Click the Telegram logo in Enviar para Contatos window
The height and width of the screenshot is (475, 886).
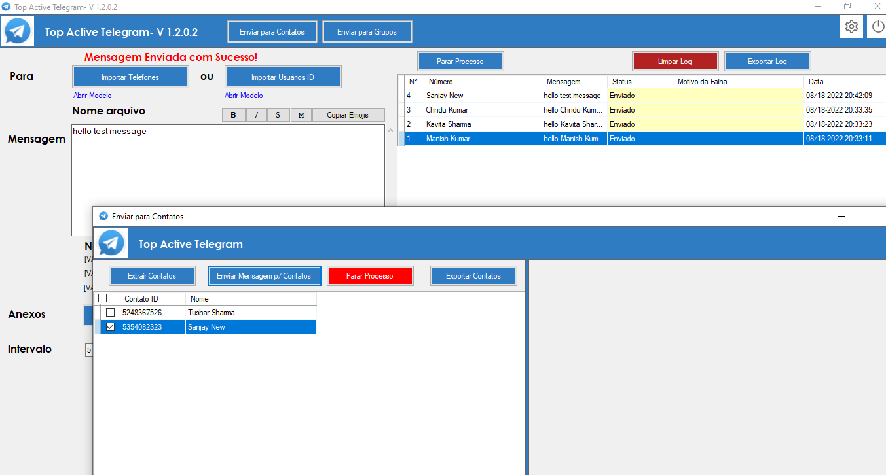point(111,243)
